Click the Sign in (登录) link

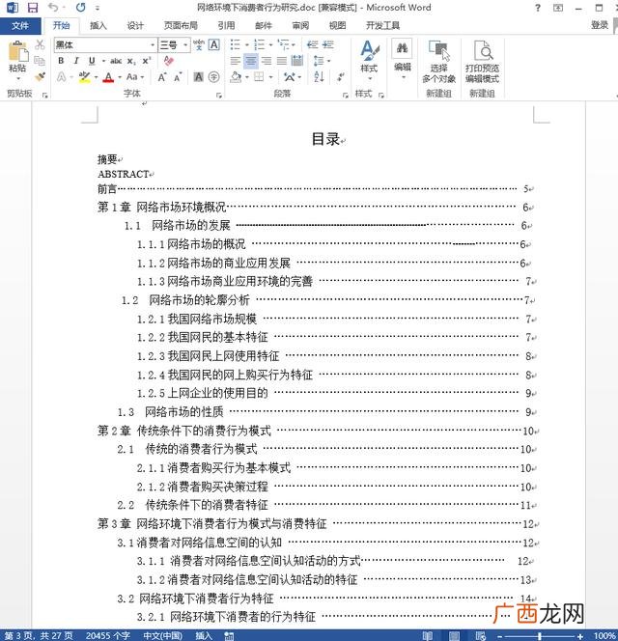pyautogui.click(x=600, y=25)
